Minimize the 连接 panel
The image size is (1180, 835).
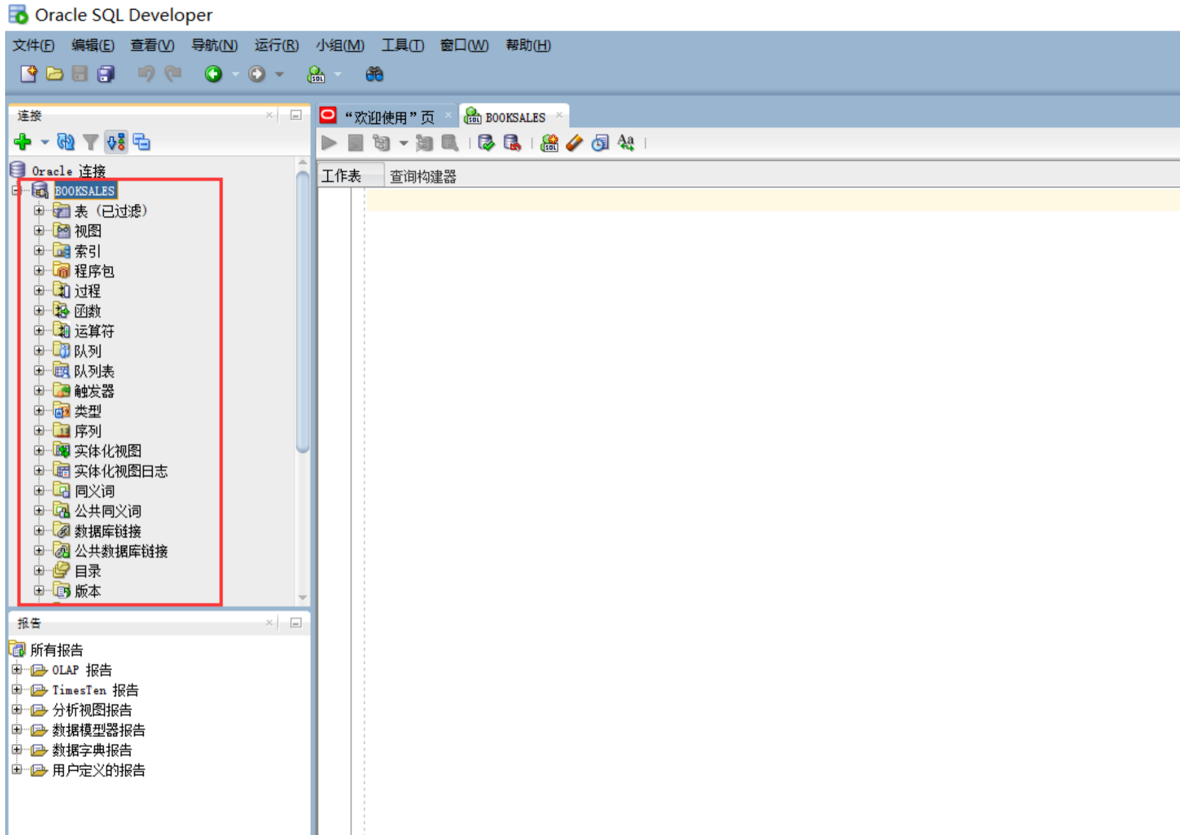[296, 115]
